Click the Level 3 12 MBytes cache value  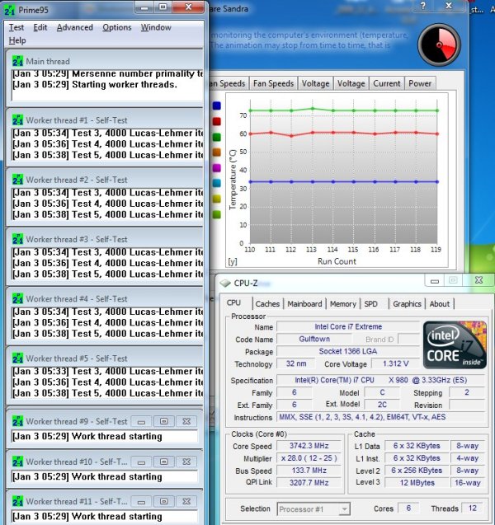tap(417, 482)
